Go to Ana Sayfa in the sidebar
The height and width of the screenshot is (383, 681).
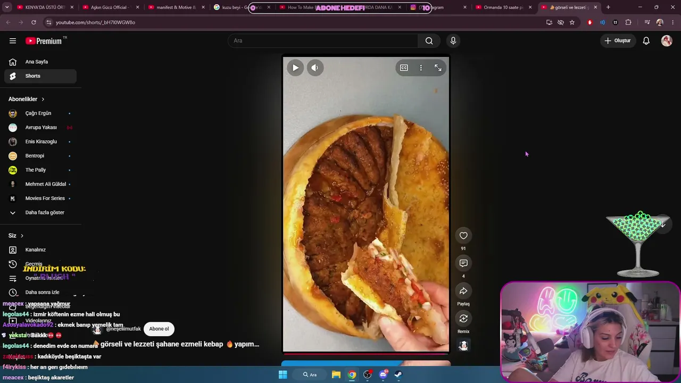point(40,62)
